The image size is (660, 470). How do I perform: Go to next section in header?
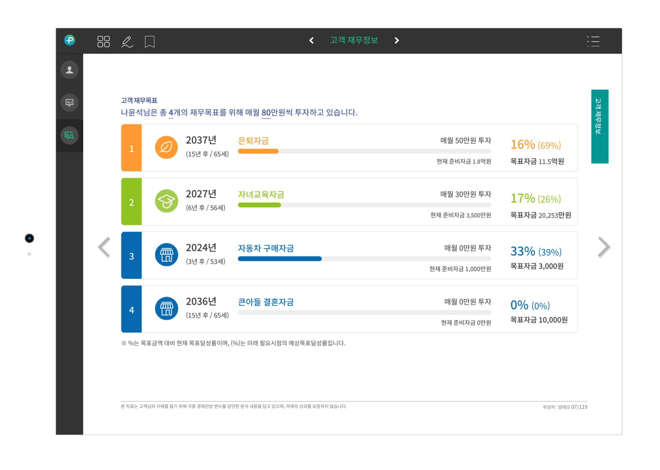[397, 41]
